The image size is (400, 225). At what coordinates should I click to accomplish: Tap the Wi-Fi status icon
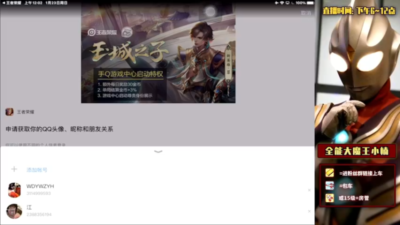click(x=282, y=3)
